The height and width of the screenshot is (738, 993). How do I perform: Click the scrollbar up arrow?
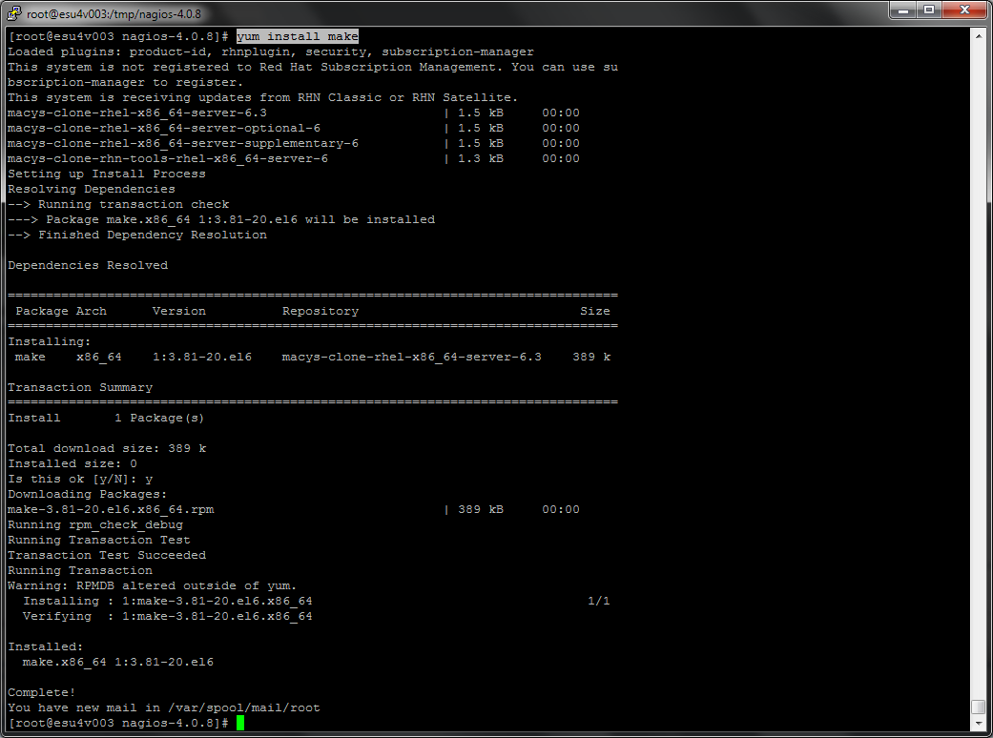pos(978,35)
